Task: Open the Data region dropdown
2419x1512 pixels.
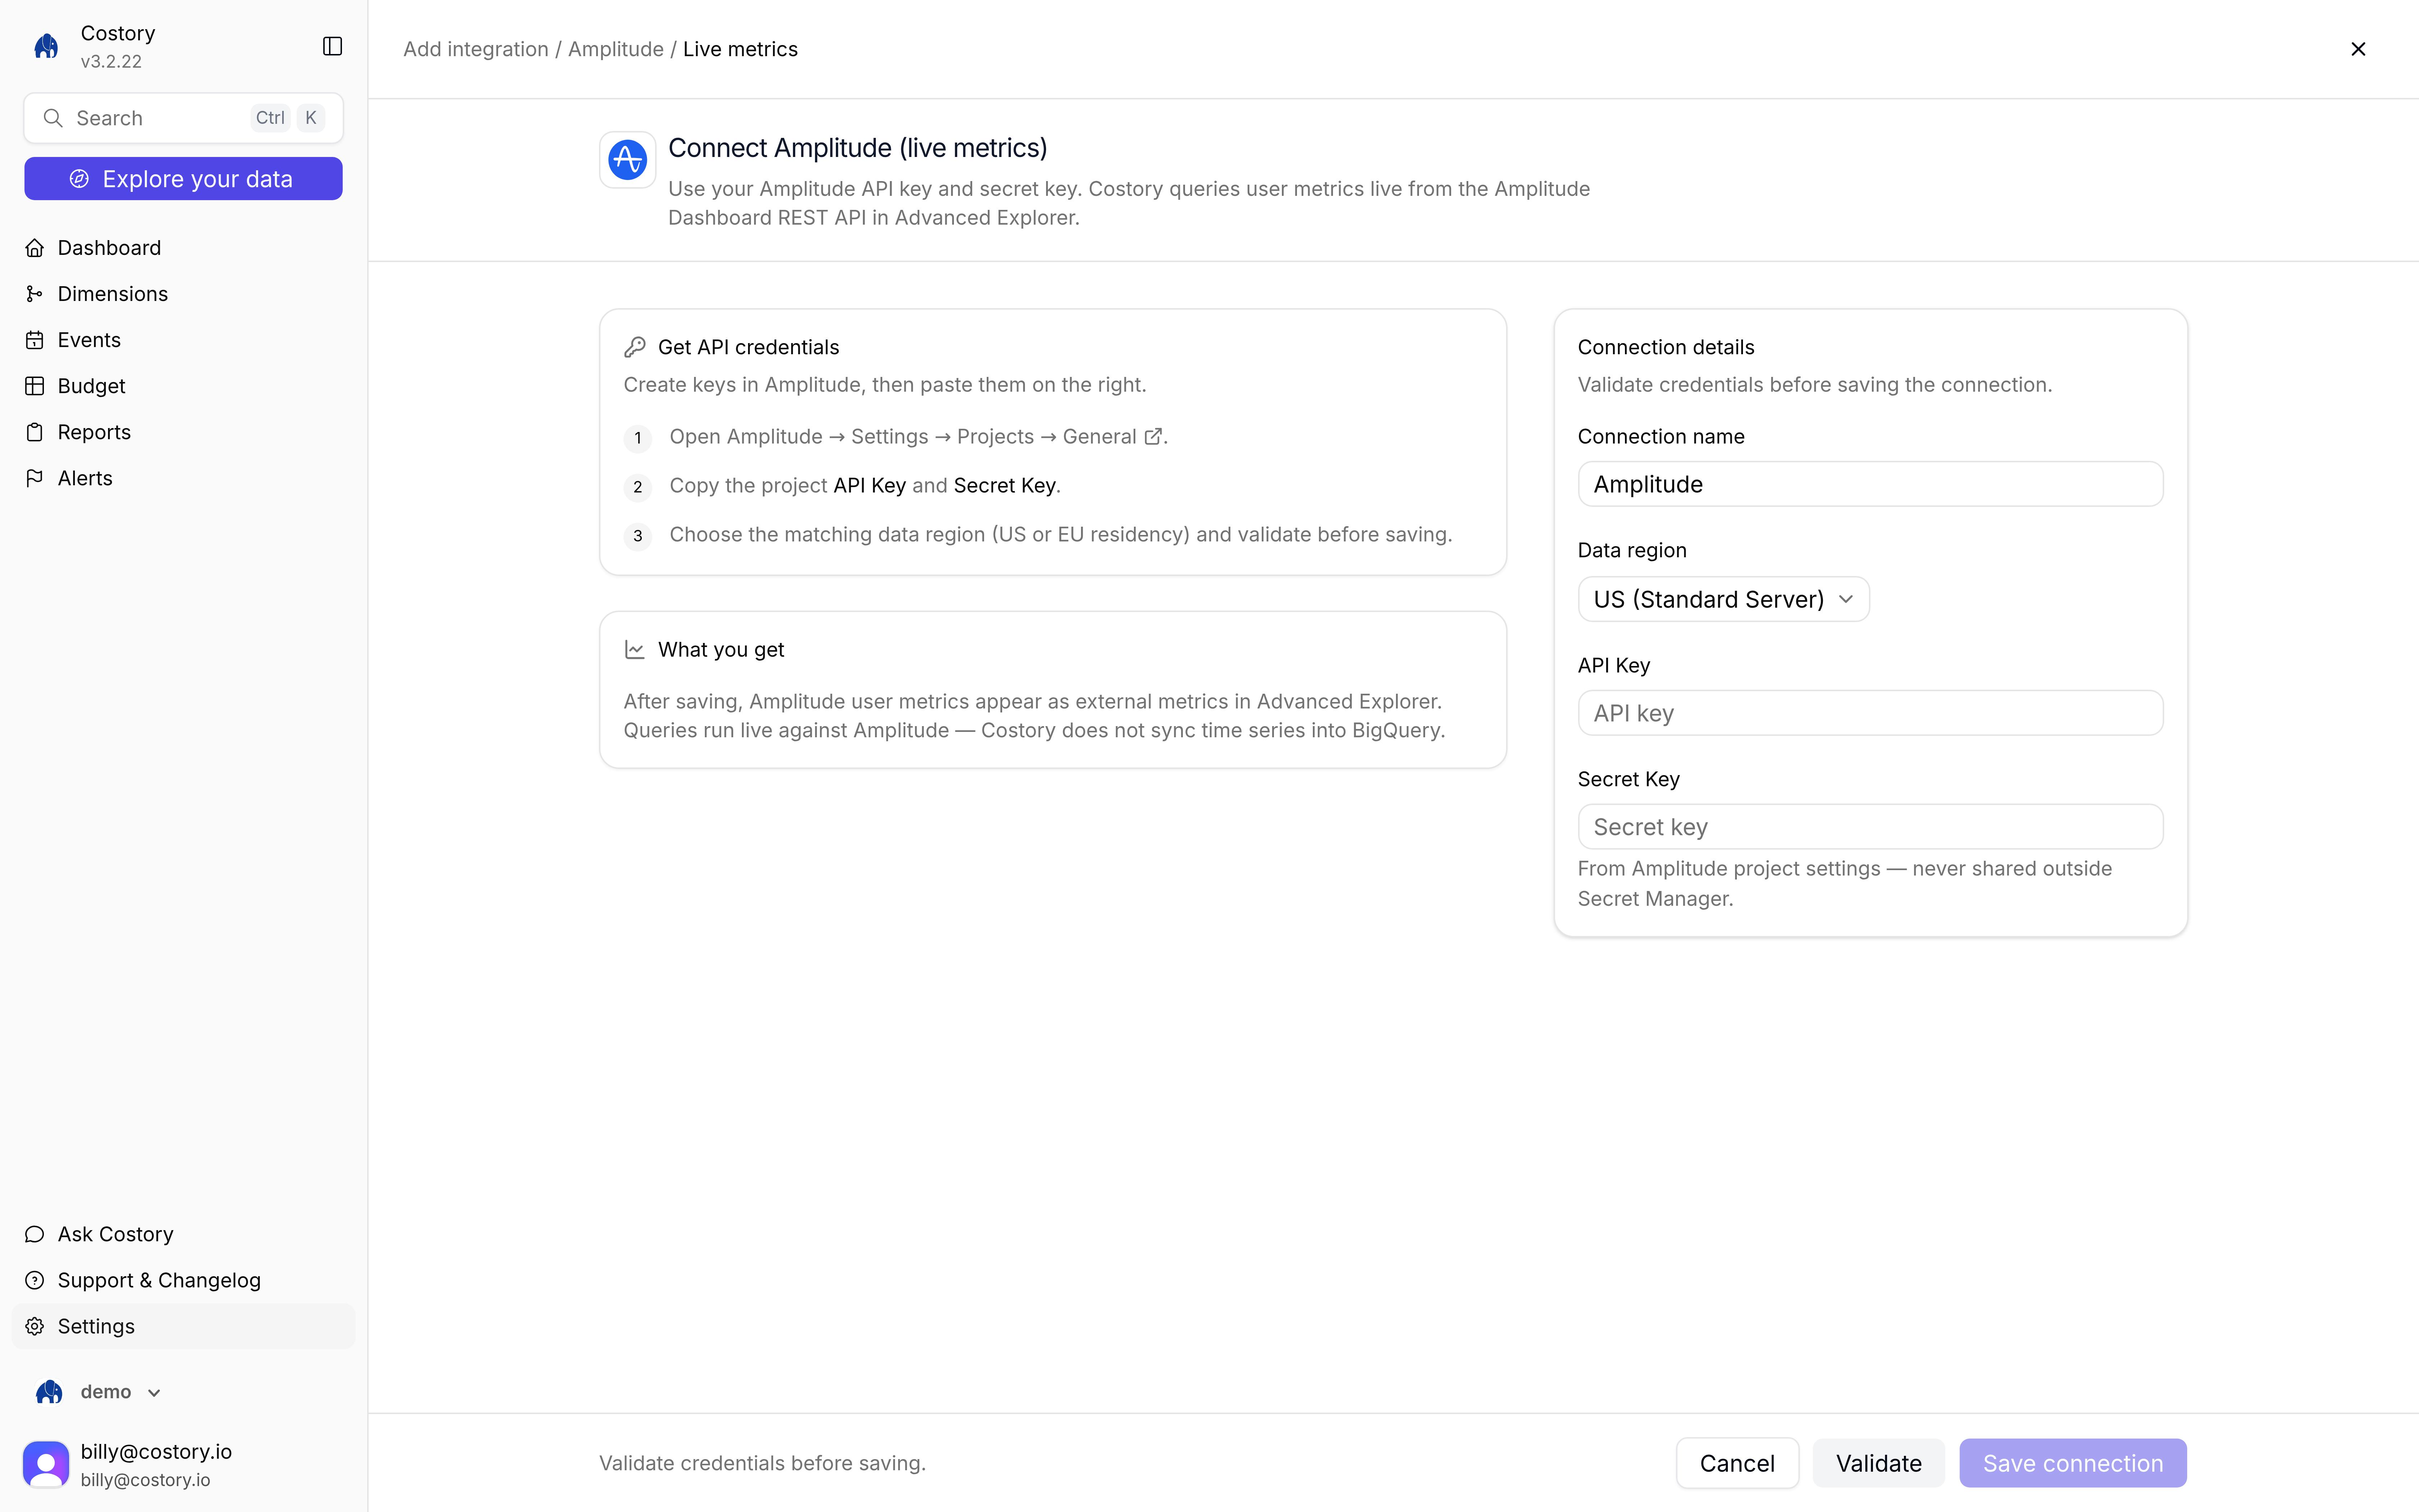Action: (x=1723, y=599)
